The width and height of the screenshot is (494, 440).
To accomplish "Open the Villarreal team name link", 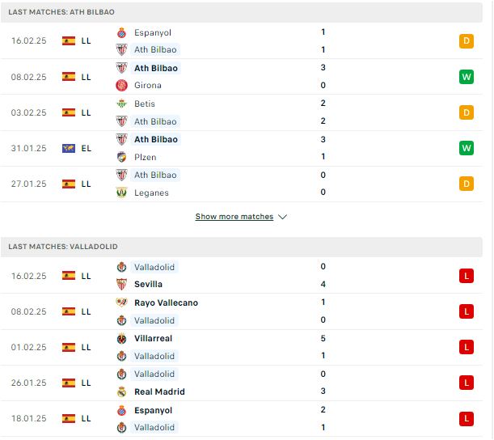I will 153,339.
